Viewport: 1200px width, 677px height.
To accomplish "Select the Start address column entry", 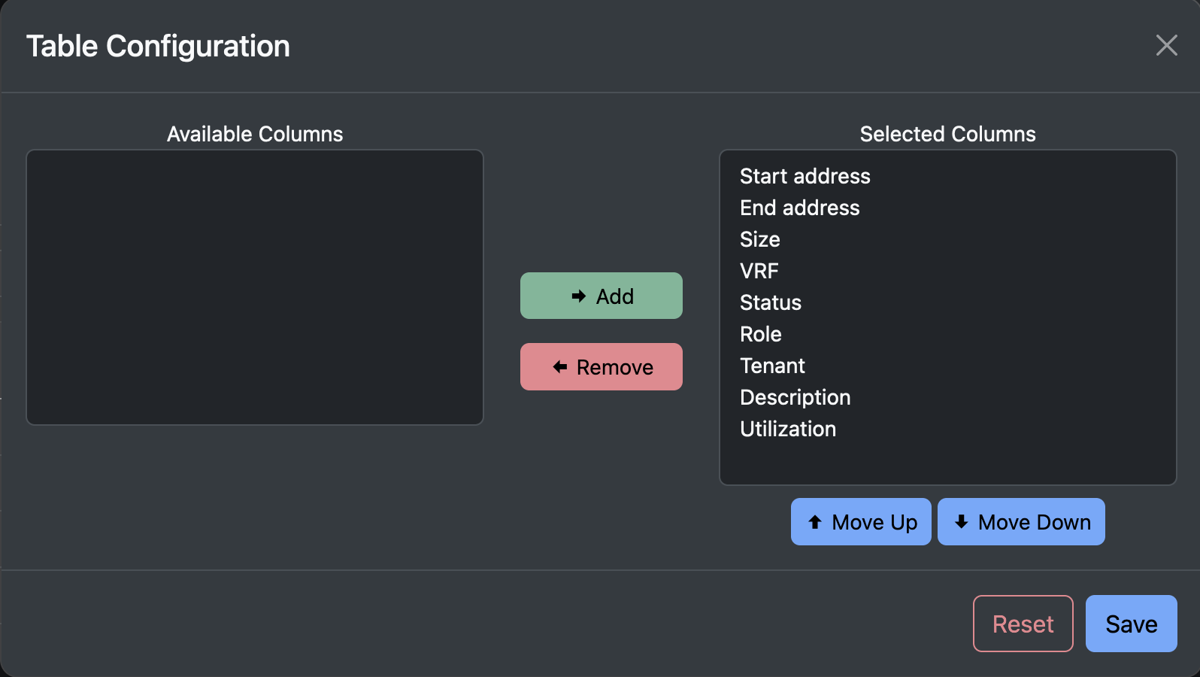I will pos(805,176).
